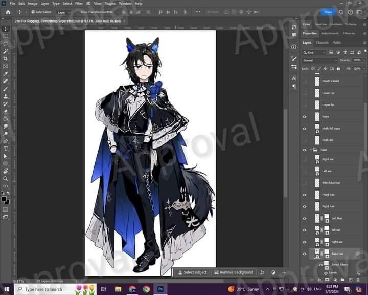This screenshot has height=295, width=368.
Task: Select the Zoom tool
Action: [6, 179]
